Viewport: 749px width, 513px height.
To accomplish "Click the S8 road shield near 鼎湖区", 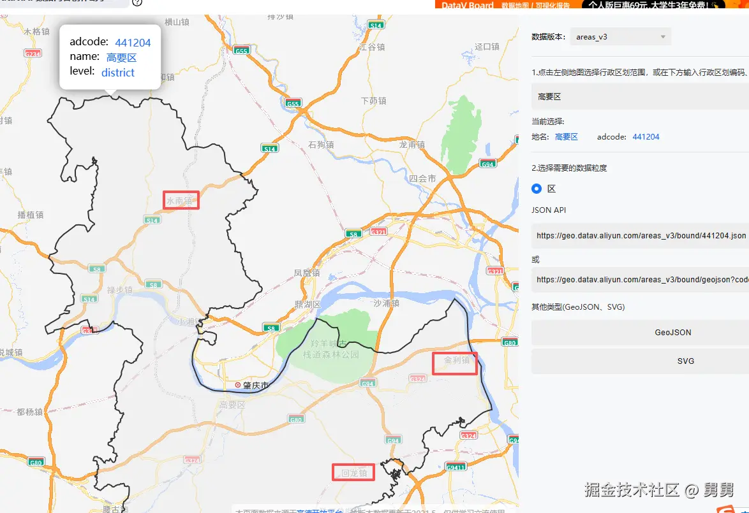I will pyautogui.click(x=271, y=327).
